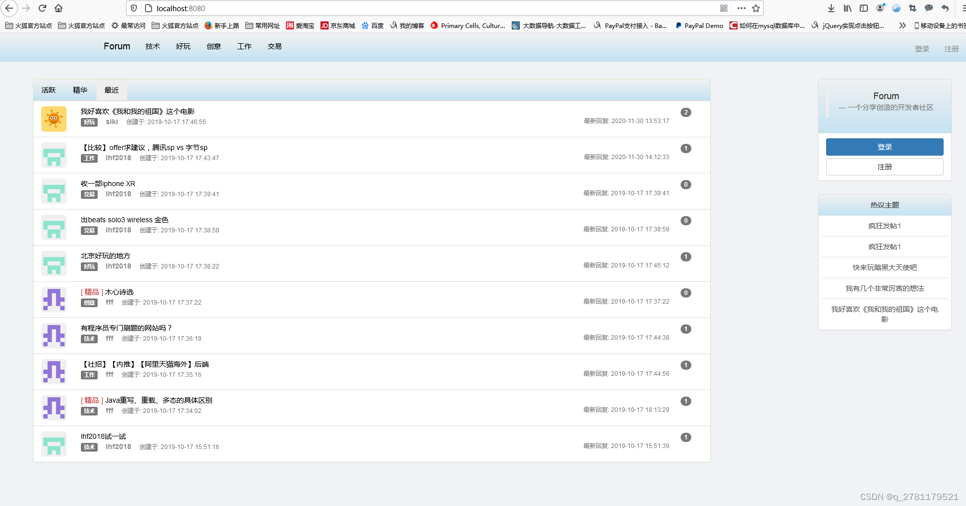This screenshot has width=966, height=506.
Task: Open 大数据导航 bookmark
Action: [549, 25]
